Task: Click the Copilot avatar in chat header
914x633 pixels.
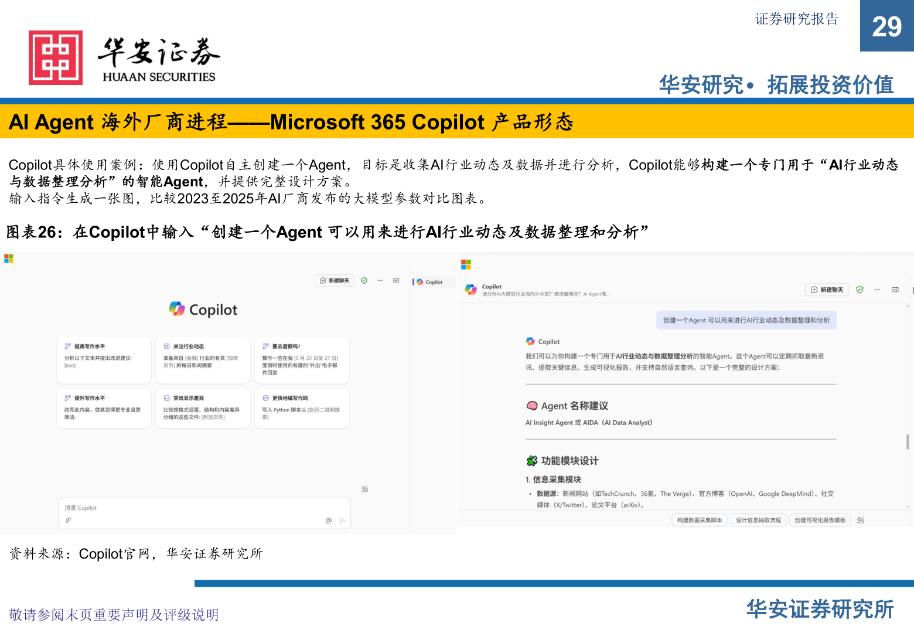Action: (470, 290)
